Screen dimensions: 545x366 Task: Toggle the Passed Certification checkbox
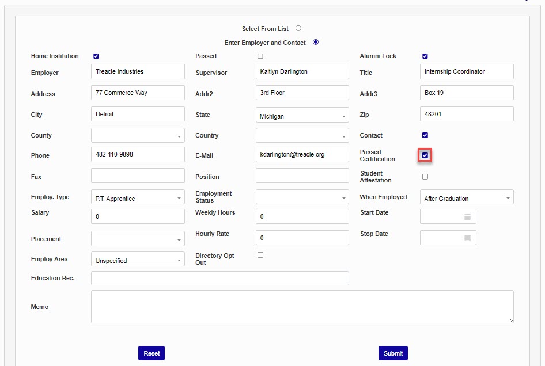425,155
